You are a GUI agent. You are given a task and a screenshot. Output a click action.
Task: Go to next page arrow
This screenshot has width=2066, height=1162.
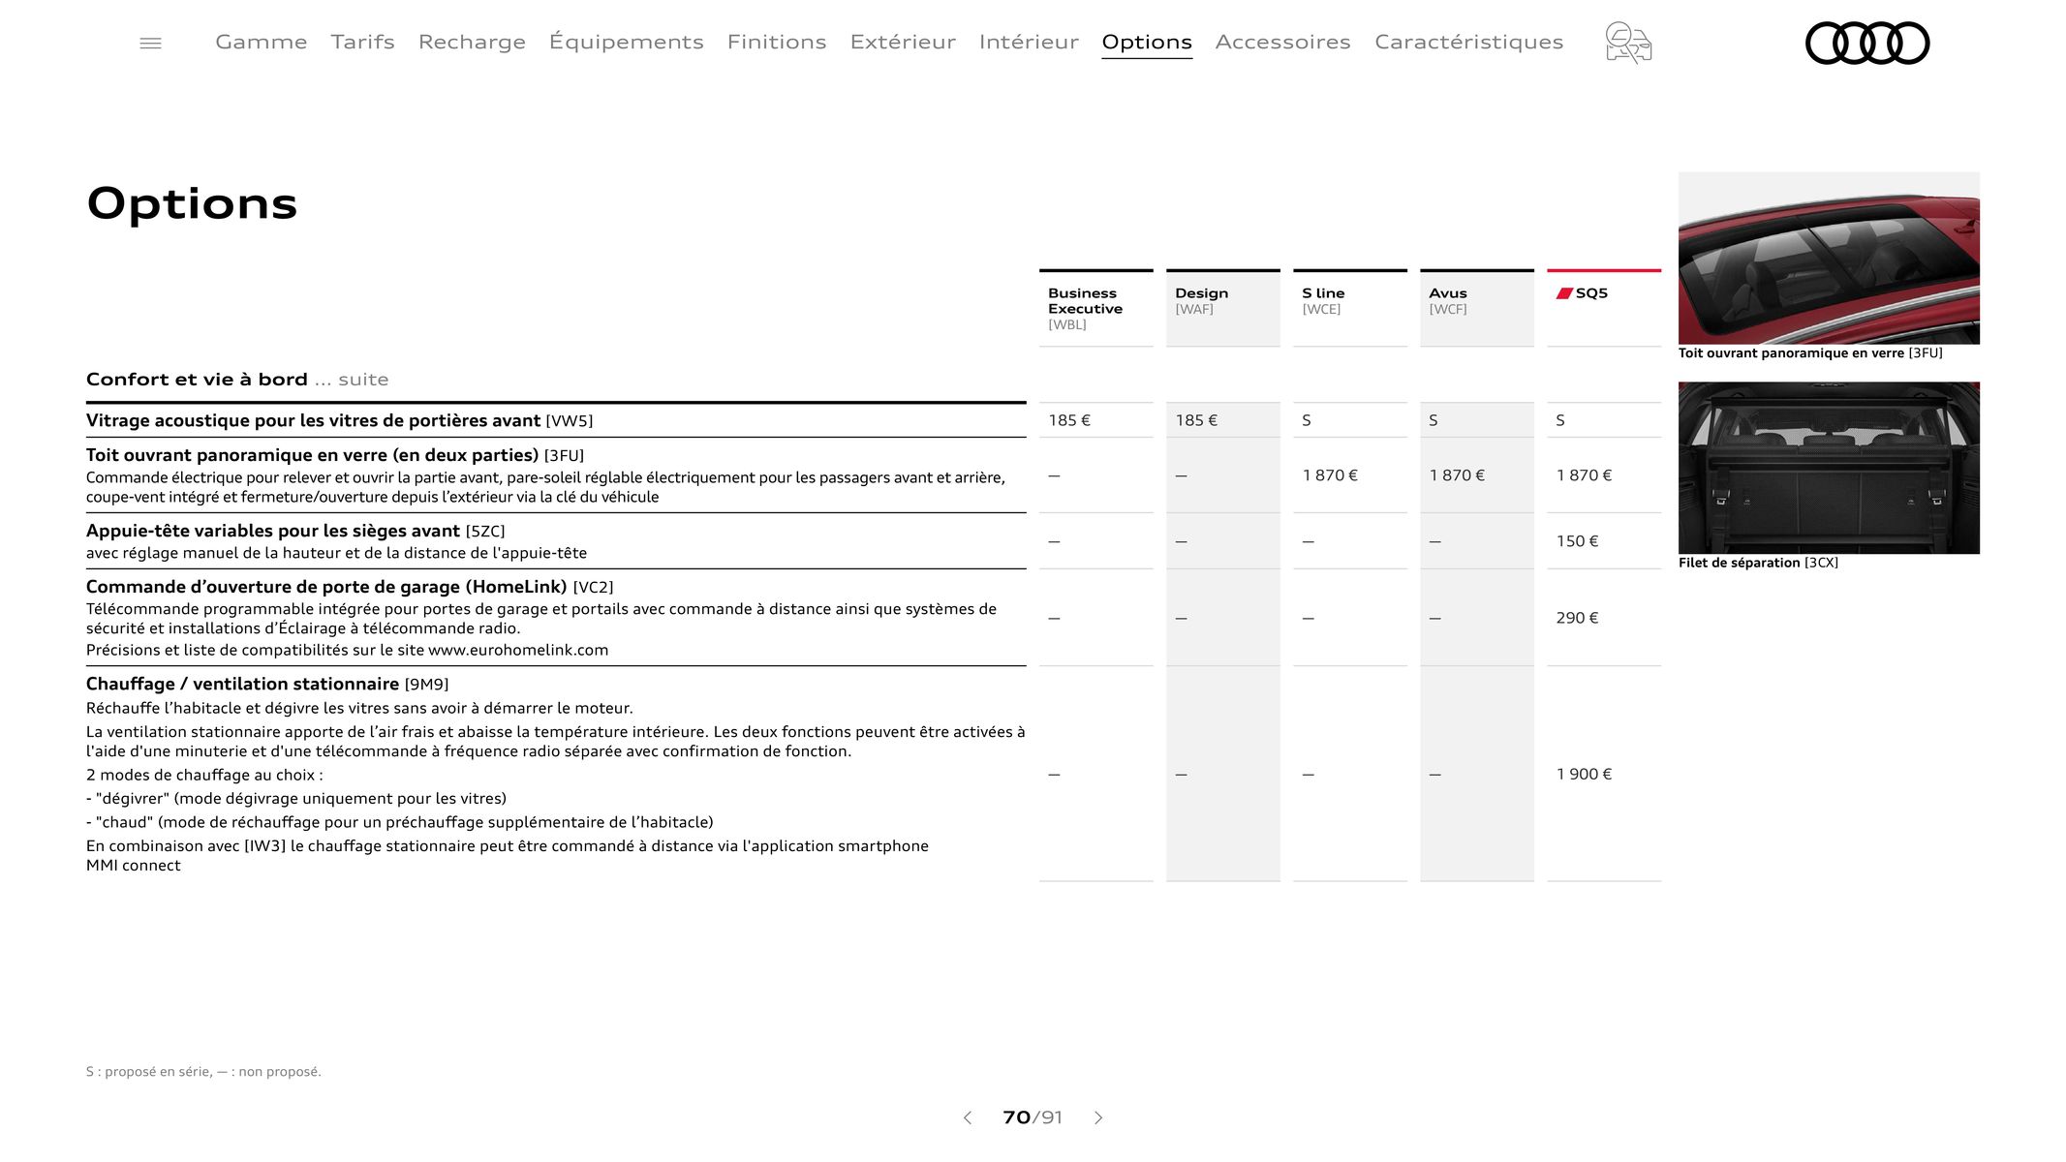coord(1098,1117)
